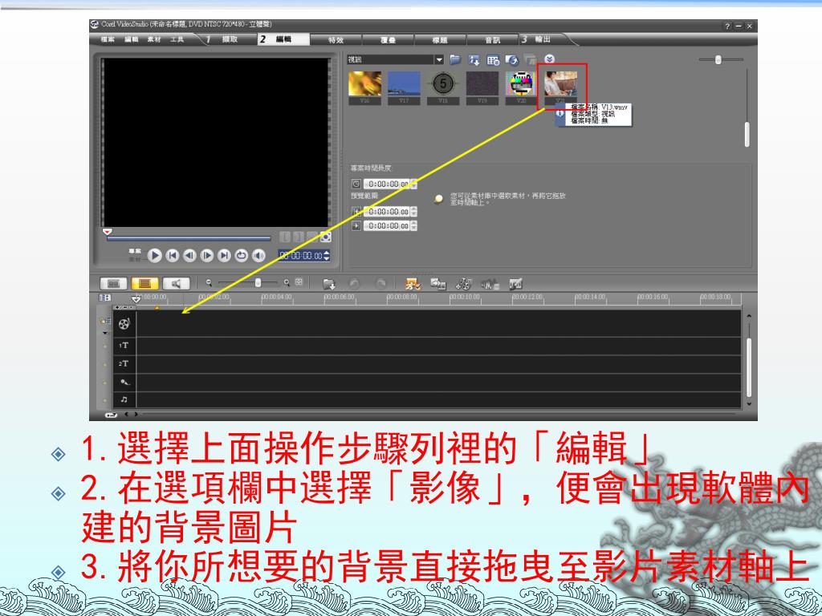This screenshot has width=822, height=616.
Task: Adjust the library thumbnail size slider
Action: 718,59
